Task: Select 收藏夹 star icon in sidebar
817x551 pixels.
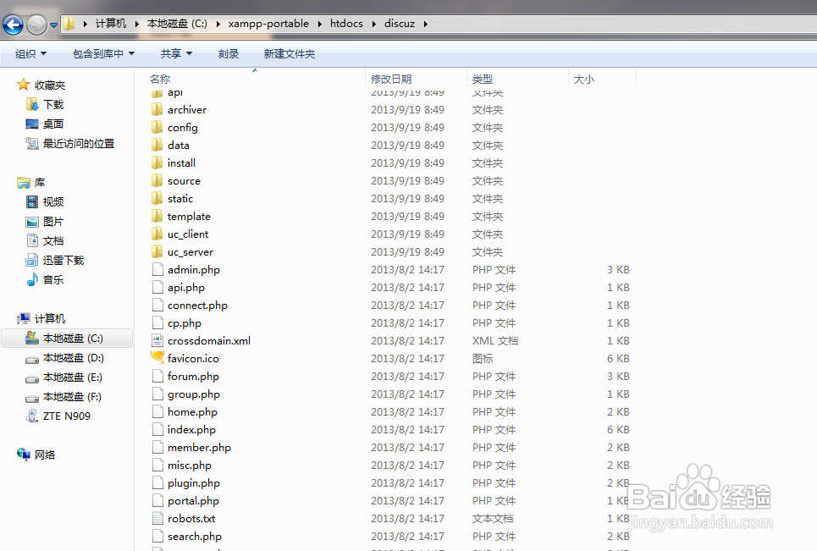Action: coord(24,85)
